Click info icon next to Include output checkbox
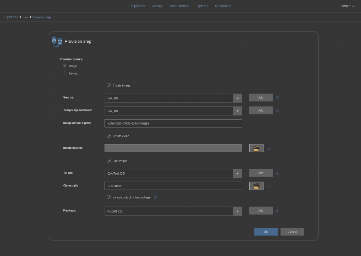Screen dimensions: 361x256 [x=155, y=197]
